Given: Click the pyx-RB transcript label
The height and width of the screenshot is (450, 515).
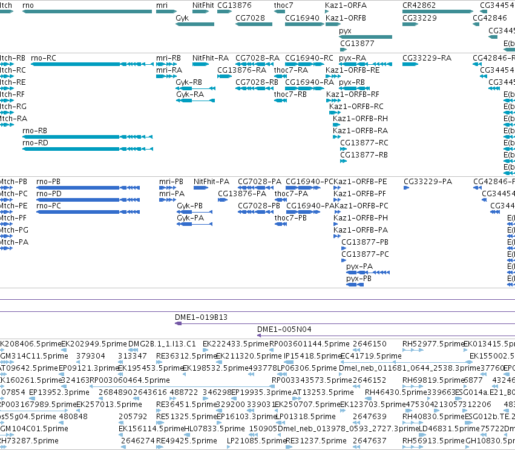Looking at the screenshot, I should (352, 82).
